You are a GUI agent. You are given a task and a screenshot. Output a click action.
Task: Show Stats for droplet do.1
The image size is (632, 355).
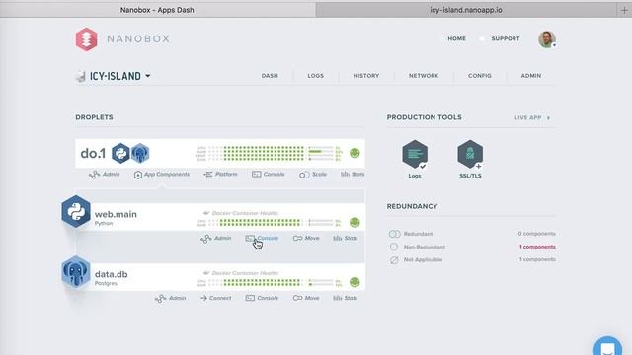coord(353,175)
